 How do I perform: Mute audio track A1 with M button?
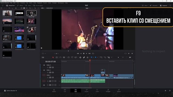55,81
